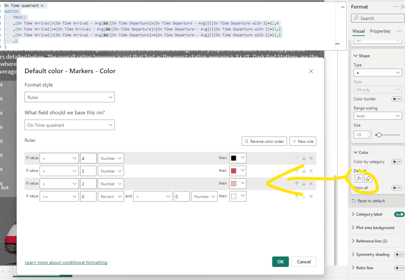Screen dimensions: 405x280
Task: Open Learn more about conditional formatting link
Action: click(x=66, y=263)
